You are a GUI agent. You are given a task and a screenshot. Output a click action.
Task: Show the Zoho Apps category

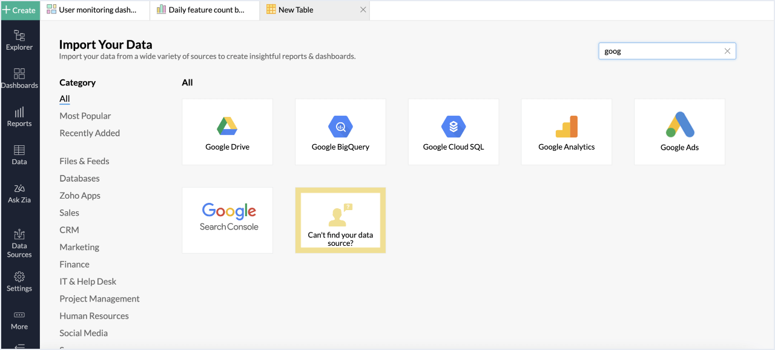point(80,196)
